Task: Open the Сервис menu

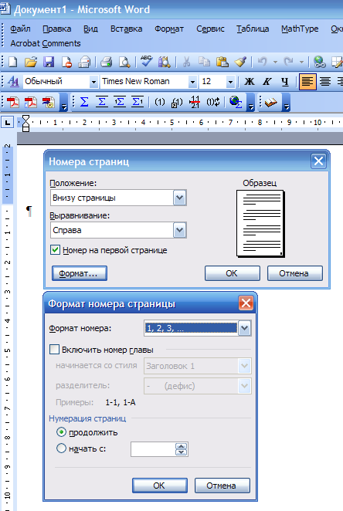Action: point(210,29)
